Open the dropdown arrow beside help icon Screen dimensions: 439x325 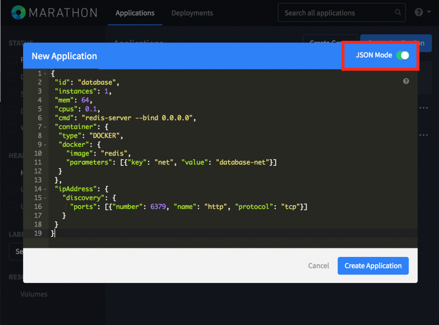429,12
